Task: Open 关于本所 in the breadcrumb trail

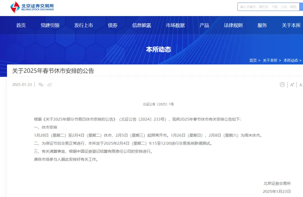Action: [x=270, y=60]
